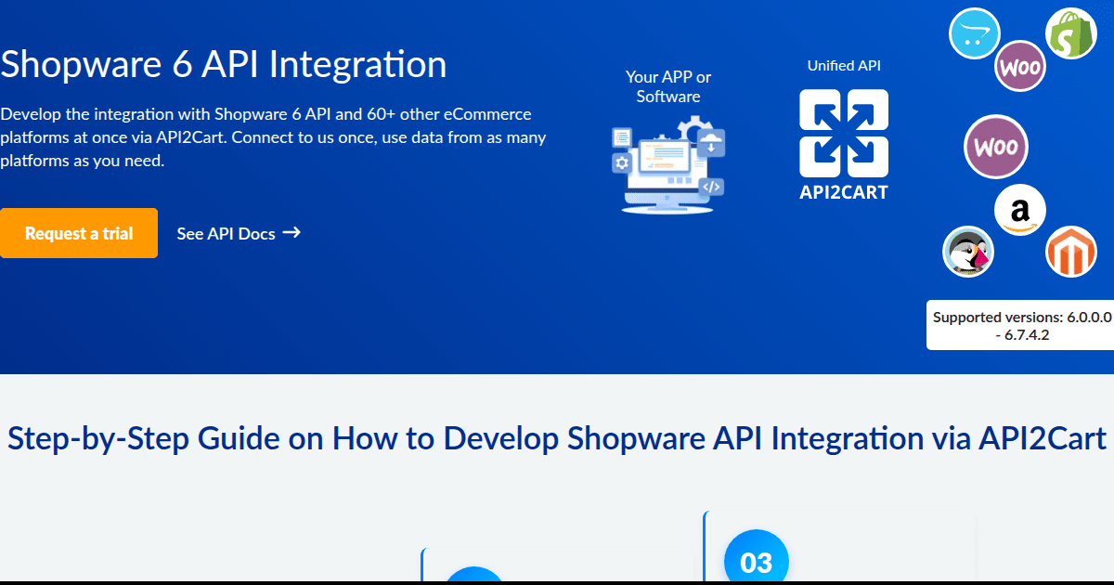Click the arrow beside See API Docs

pos(291,232)
